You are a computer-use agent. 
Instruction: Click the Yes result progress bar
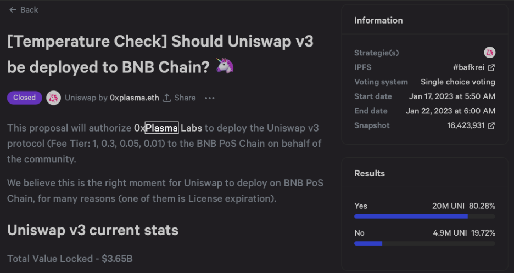click(424, 216)
